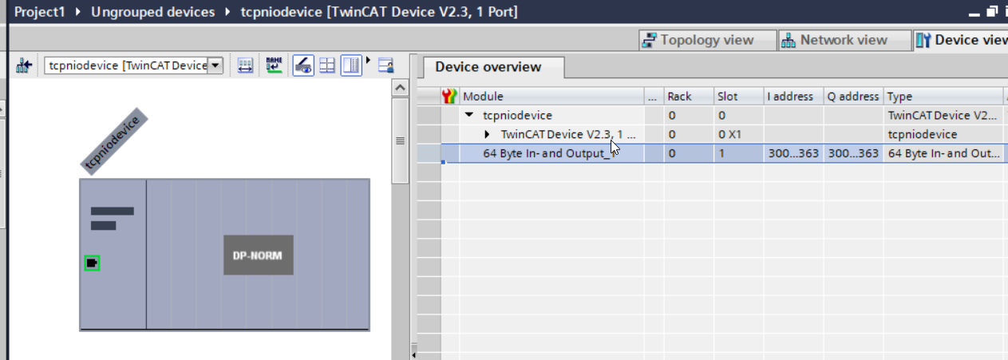Screen dimensions: 1008x360
Task: Click the switch to network view icon
Action: pos(23,65)
